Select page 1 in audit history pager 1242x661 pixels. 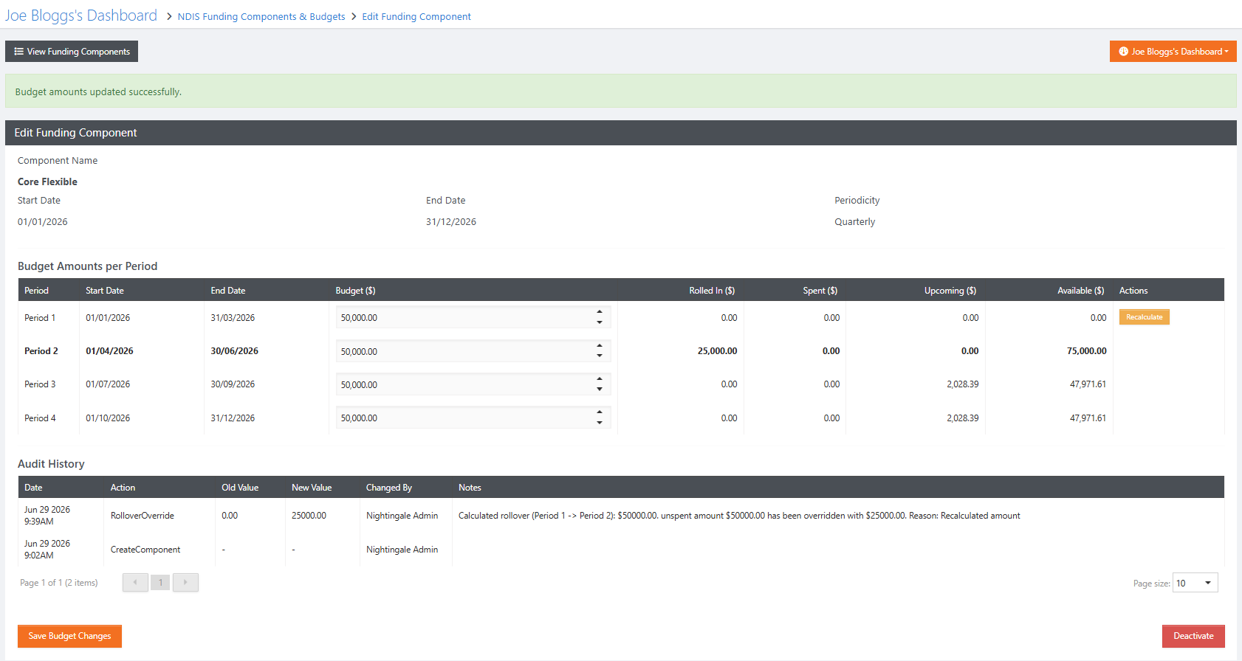(160, 583)
